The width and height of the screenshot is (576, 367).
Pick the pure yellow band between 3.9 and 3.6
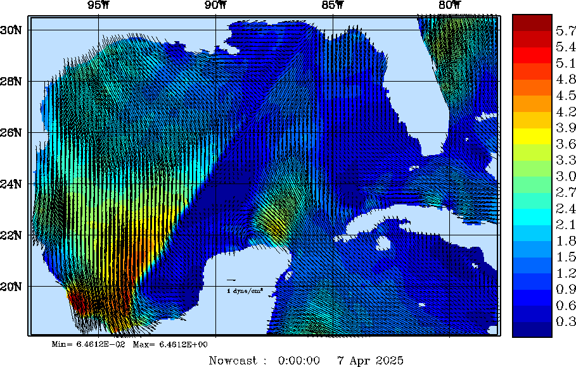532,136
